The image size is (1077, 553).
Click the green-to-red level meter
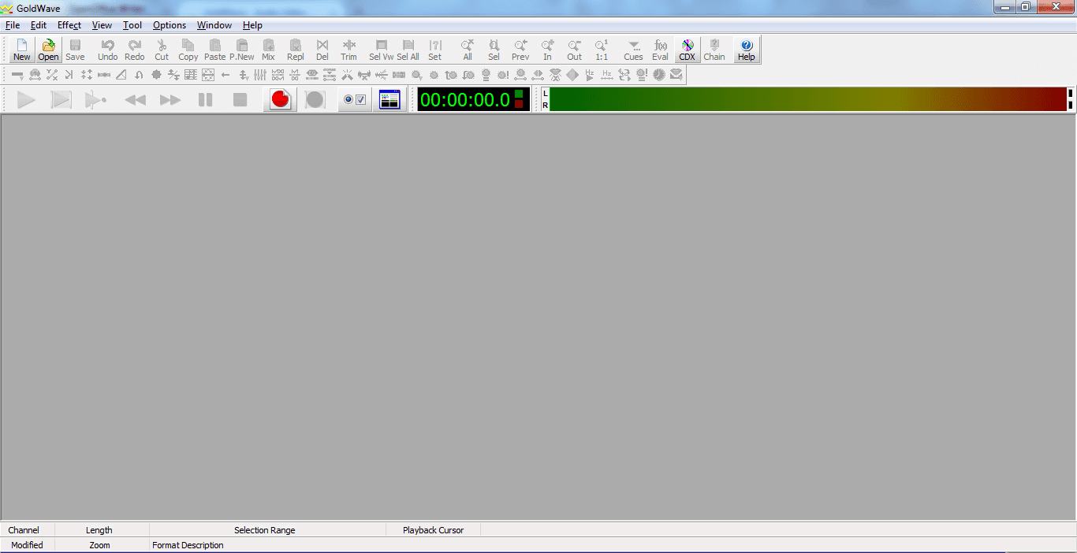807,100
